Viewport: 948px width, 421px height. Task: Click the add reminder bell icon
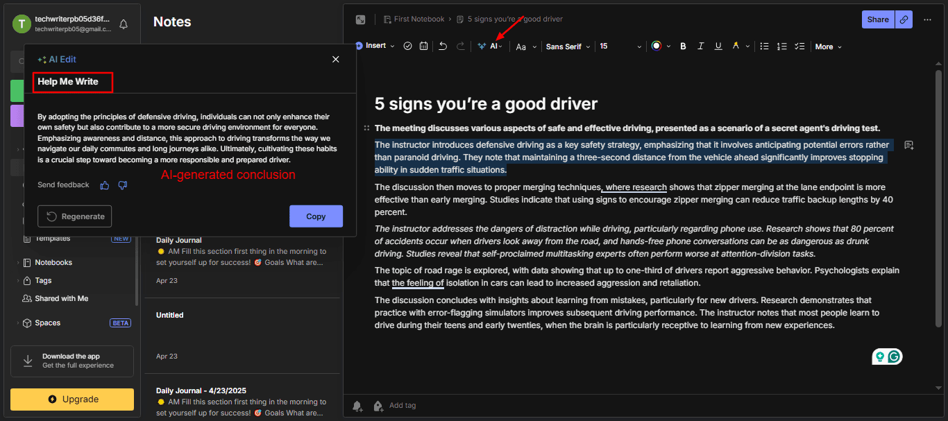[357, 406]
